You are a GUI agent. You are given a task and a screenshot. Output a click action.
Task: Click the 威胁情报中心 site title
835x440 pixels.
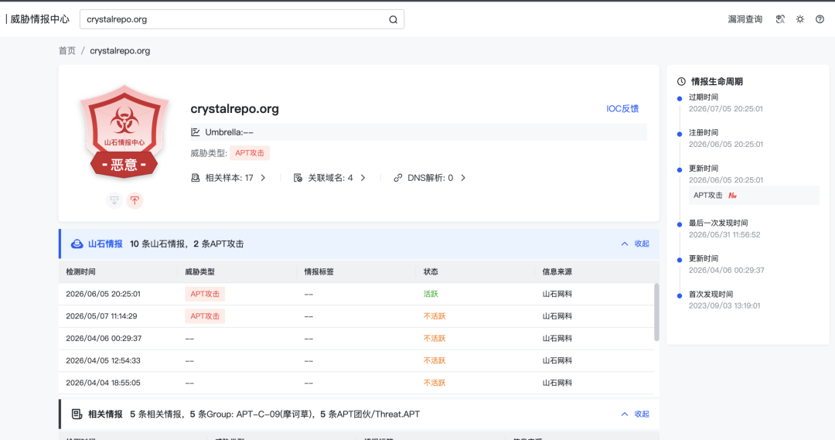pyautogui.click(x=40, y=19)
